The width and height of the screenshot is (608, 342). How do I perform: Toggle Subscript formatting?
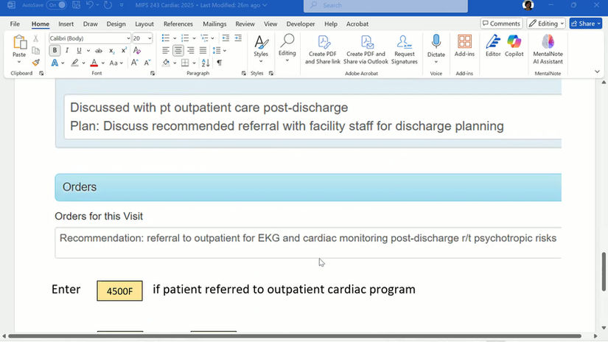(112, 50)
